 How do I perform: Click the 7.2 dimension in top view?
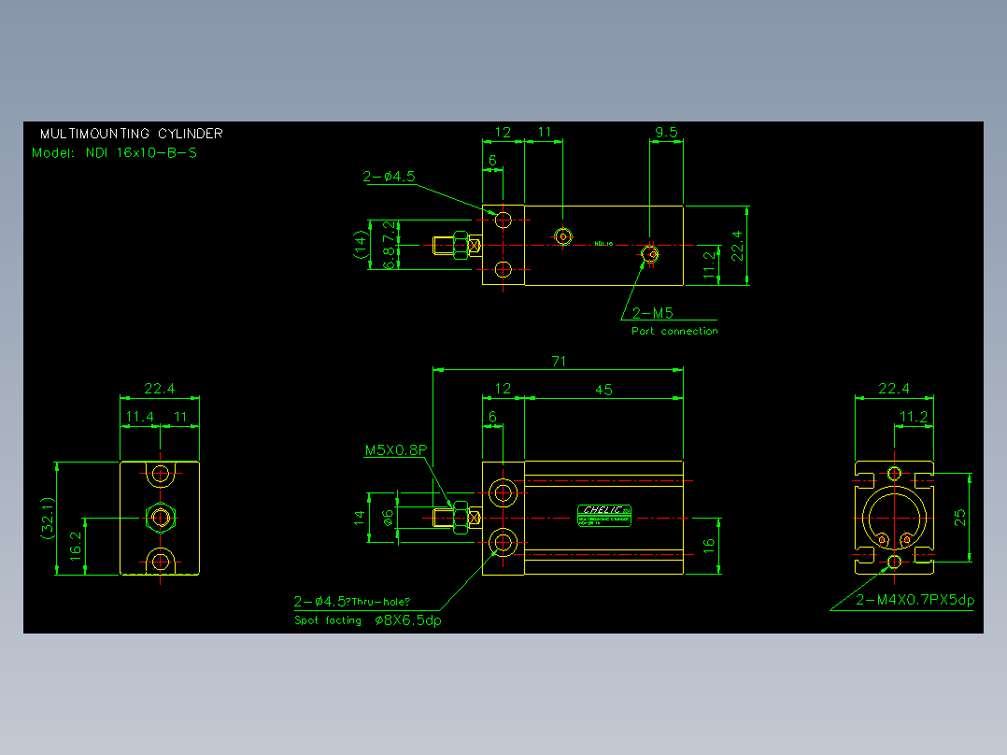pos(389,230)
